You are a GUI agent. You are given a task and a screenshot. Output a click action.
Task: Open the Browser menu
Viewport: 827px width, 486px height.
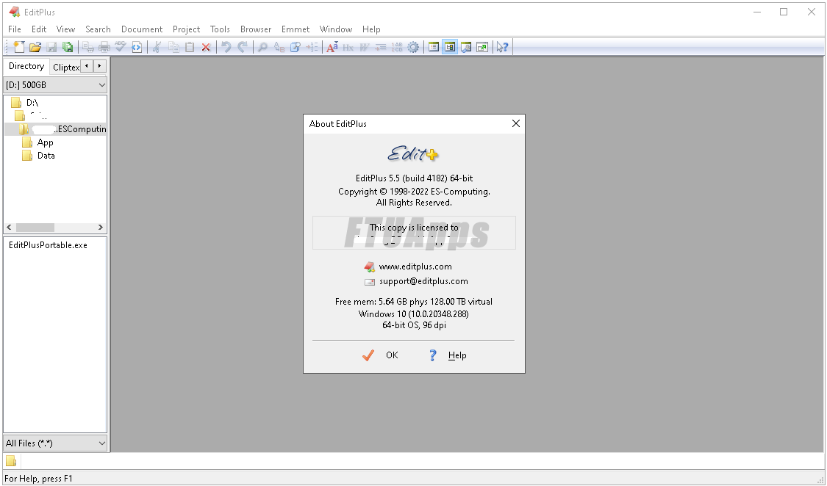click(256, 29)
